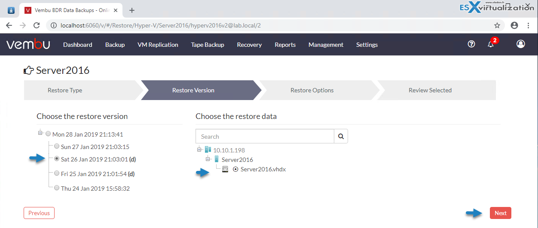The image size is (538, 228).
Task: Open the Tape Backup menu
Action: (x=208, y=45)
